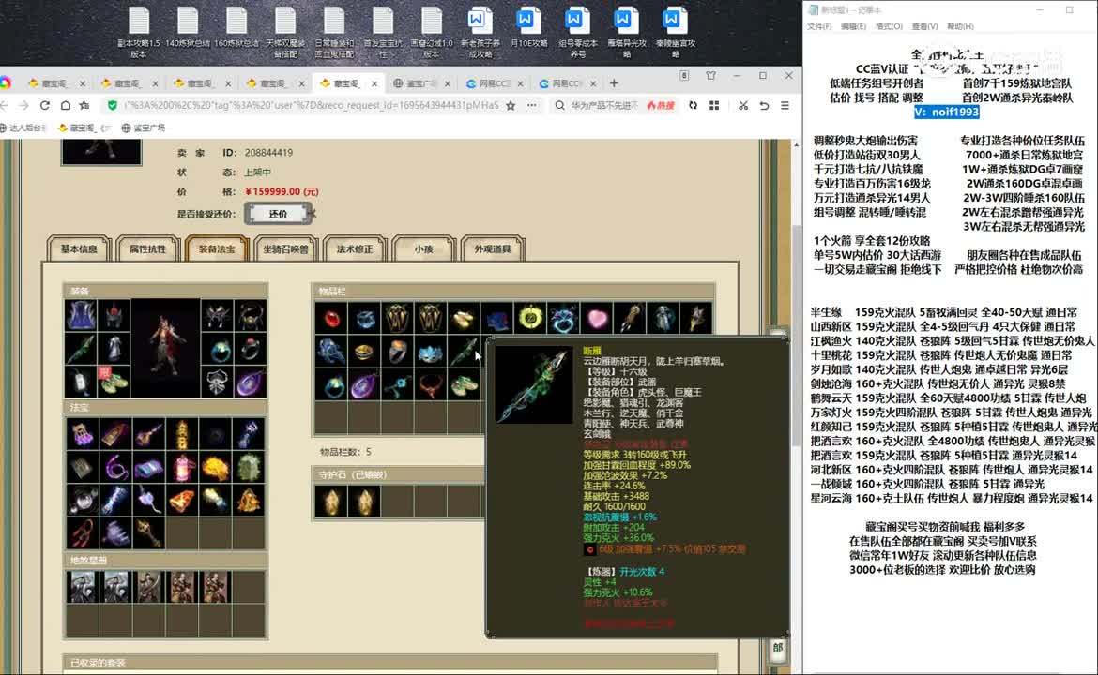1098x675 pixels.
Task: Open desktop file 140炼狱总结
Action: (x=188, y=28)
